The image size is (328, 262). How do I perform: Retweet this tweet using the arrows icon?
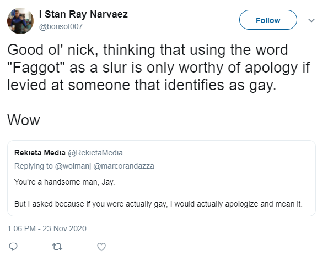(x=57, y=247)
